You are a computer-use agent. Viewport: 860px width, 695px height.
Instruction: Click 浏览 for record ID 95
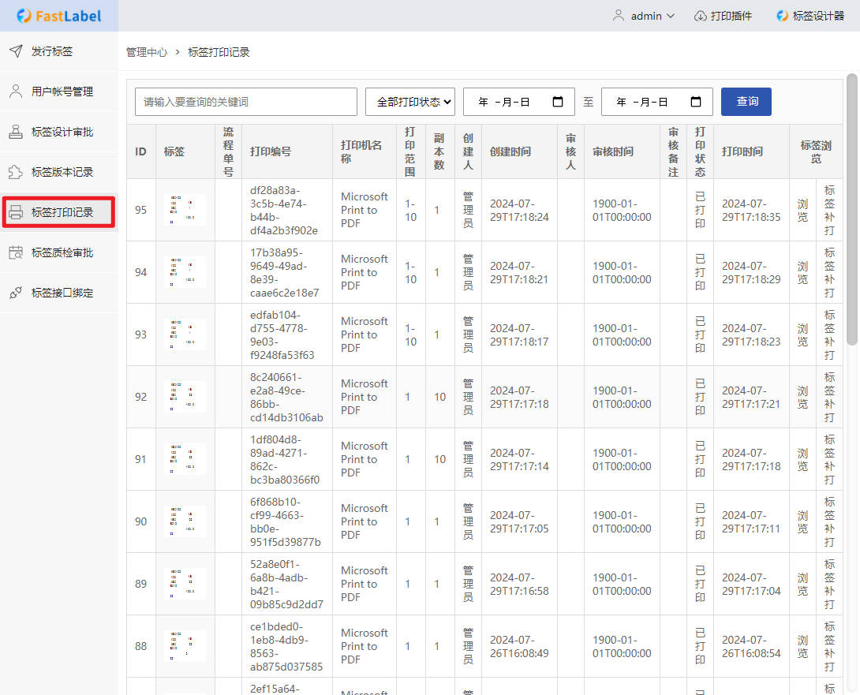point(802,211)
